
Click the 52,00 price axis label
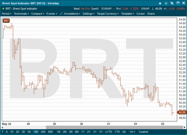[x=182, y=72]
